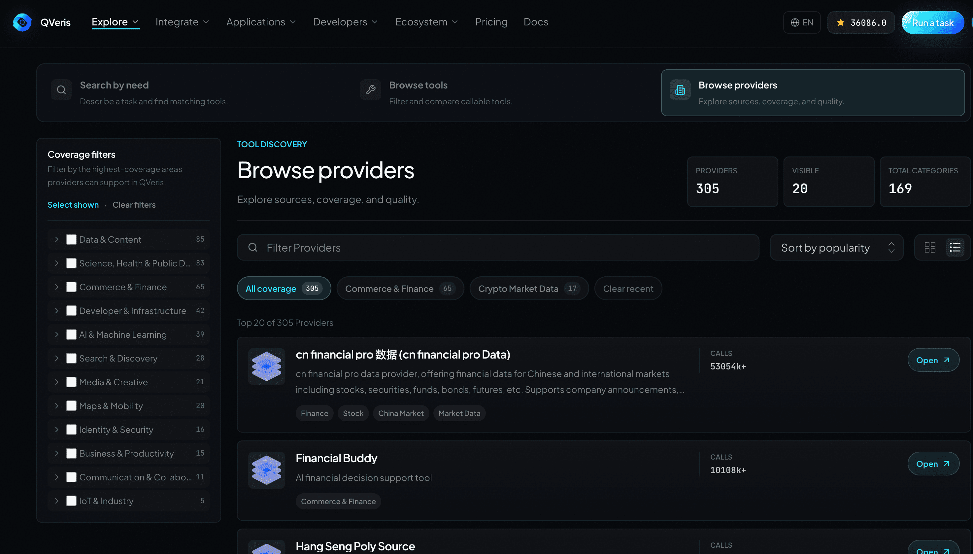Open the Developers menu
This screenshot has height=554, width=973.
(345, 22)
